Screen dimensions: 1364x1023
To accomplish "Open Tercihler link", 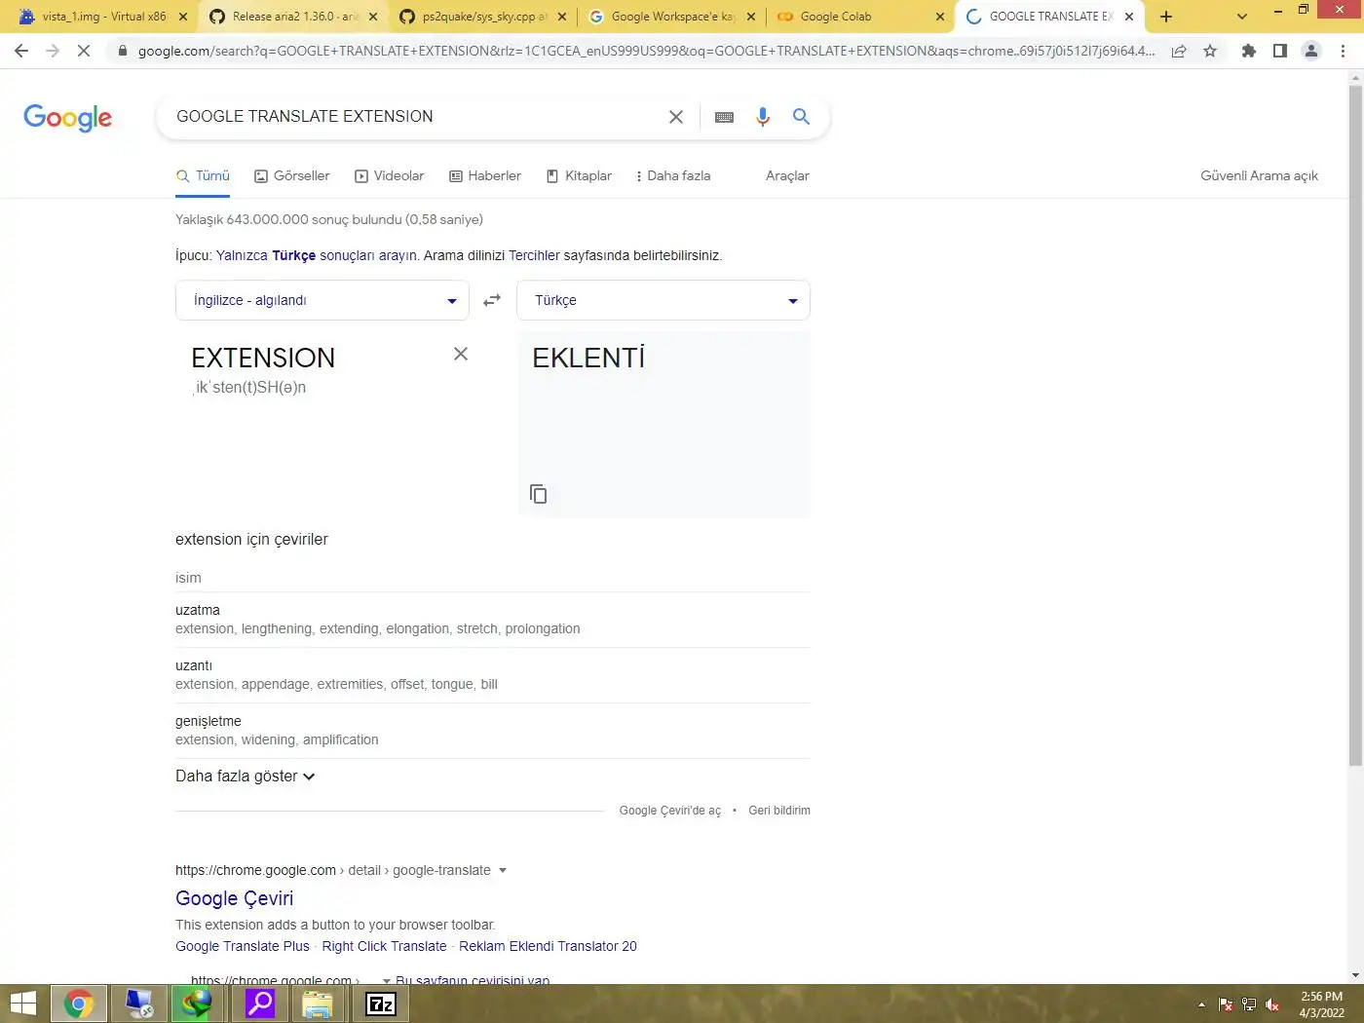I will point(534,256).
